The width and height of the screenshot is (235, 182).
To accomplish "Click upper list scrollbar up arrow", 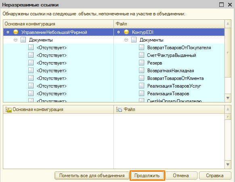I will (x=228, y=24).
